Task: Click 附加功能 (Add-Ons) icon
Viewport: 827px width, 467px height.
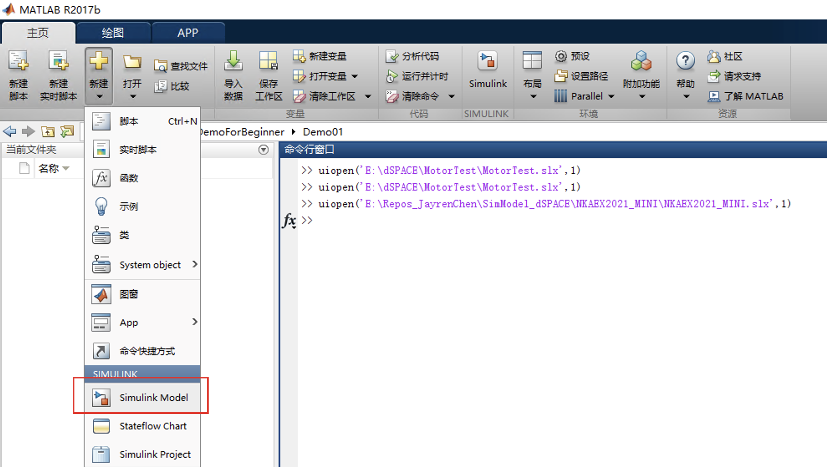Action: pyautogui.click(x=641, y=61)
